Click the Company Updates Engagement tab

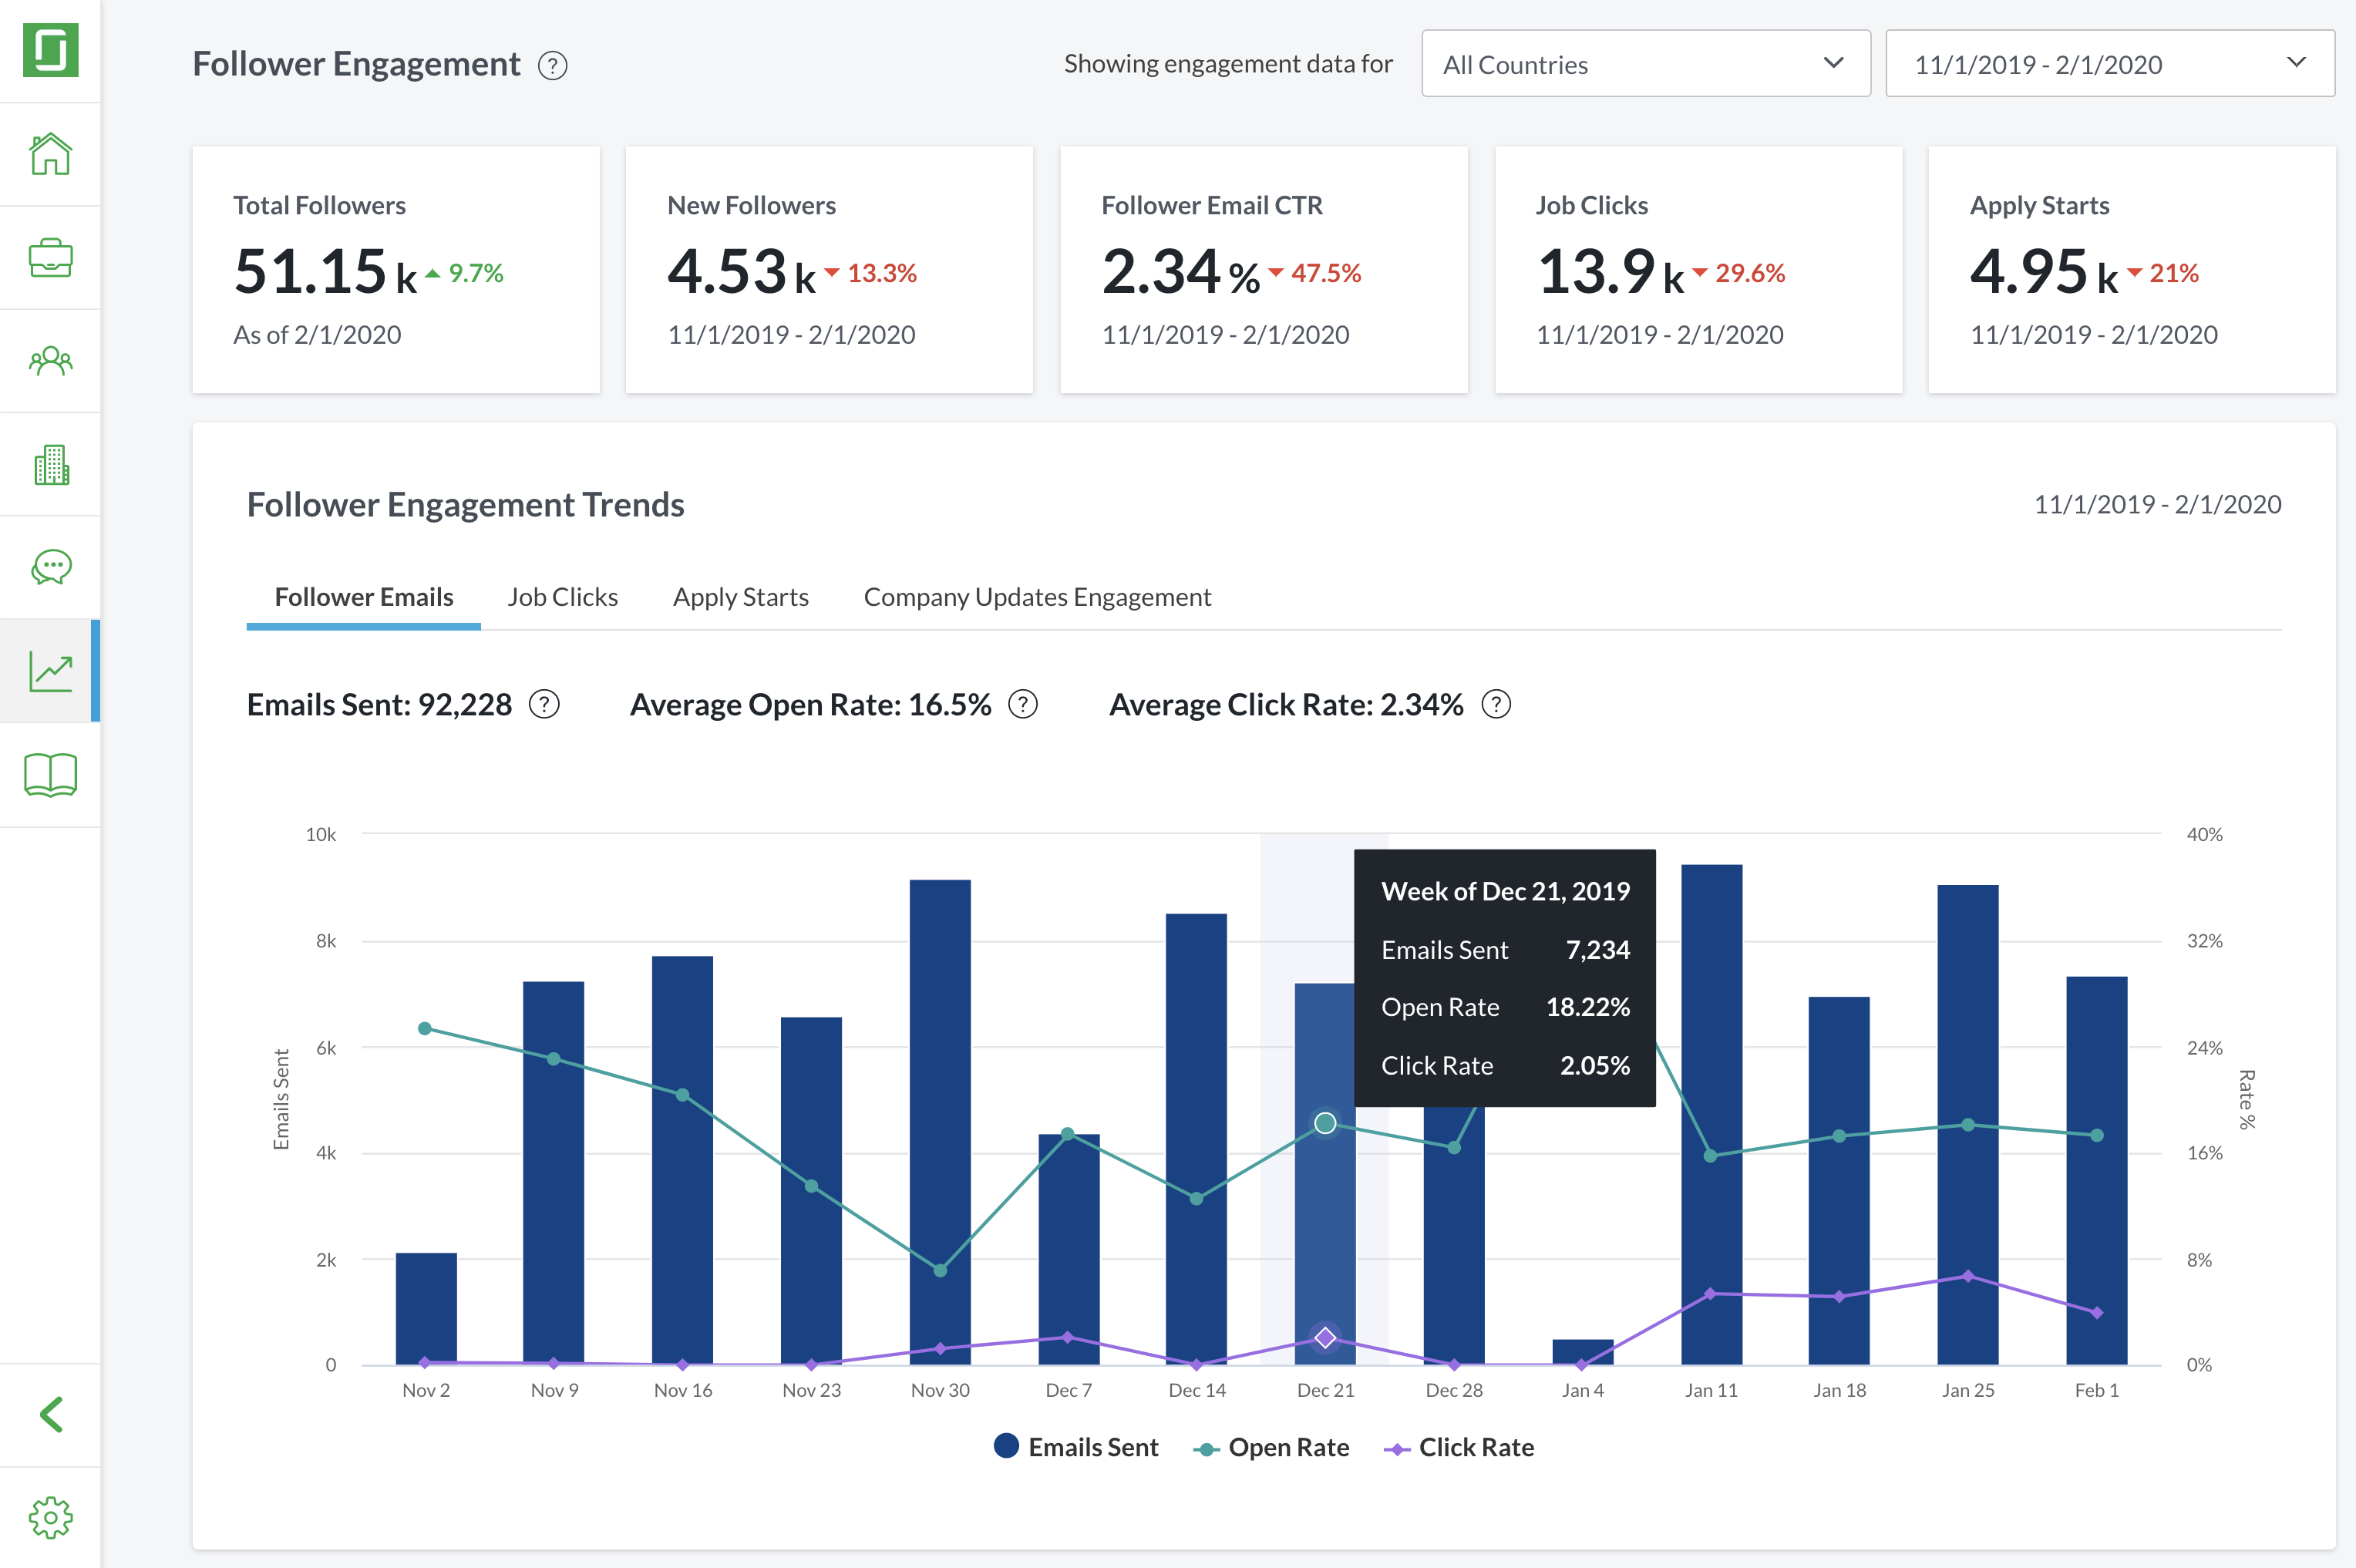(1036, 595)
